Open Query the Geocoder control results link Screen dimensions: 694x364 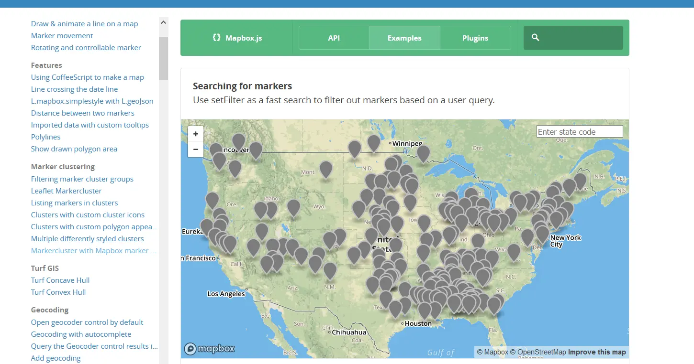coord(94,346)
